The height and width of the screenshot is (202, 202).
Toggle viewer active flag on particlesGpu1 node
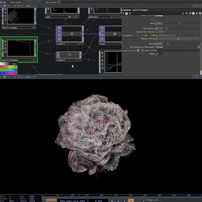[x=5, y=41]
